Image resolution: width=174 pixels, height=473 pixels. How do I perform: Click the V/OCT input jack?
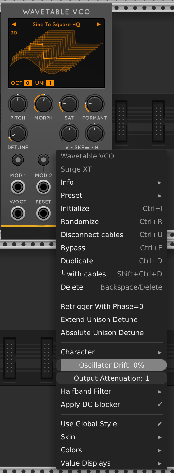click(18, 214)
